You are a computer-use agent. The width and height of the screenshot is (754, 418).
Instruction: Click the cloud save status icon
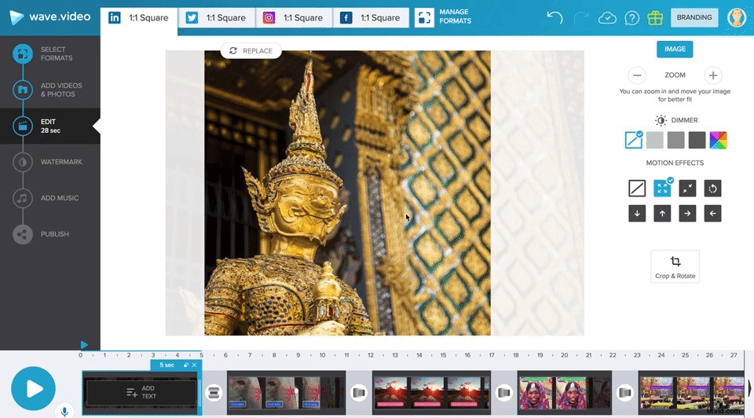[x=607, y=18]
